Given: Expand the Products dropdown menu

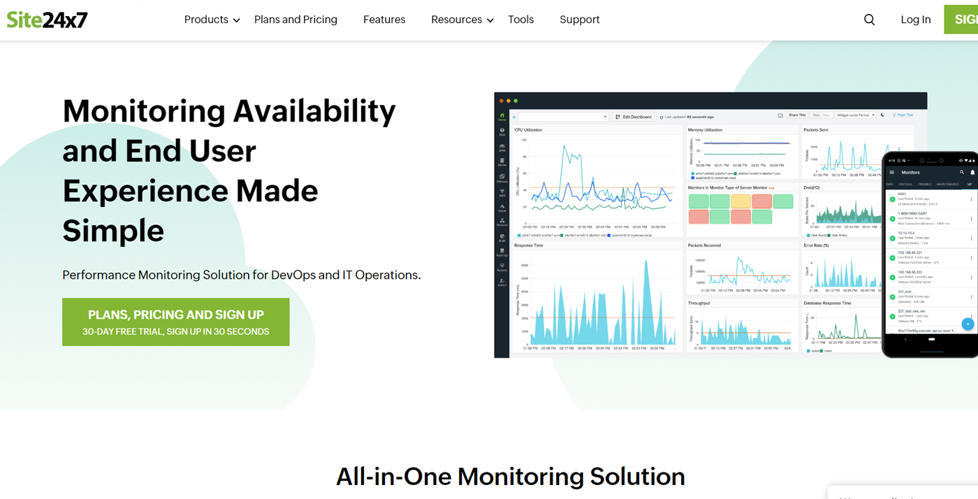Looking at the screenshot, I should tap(212, 20).
